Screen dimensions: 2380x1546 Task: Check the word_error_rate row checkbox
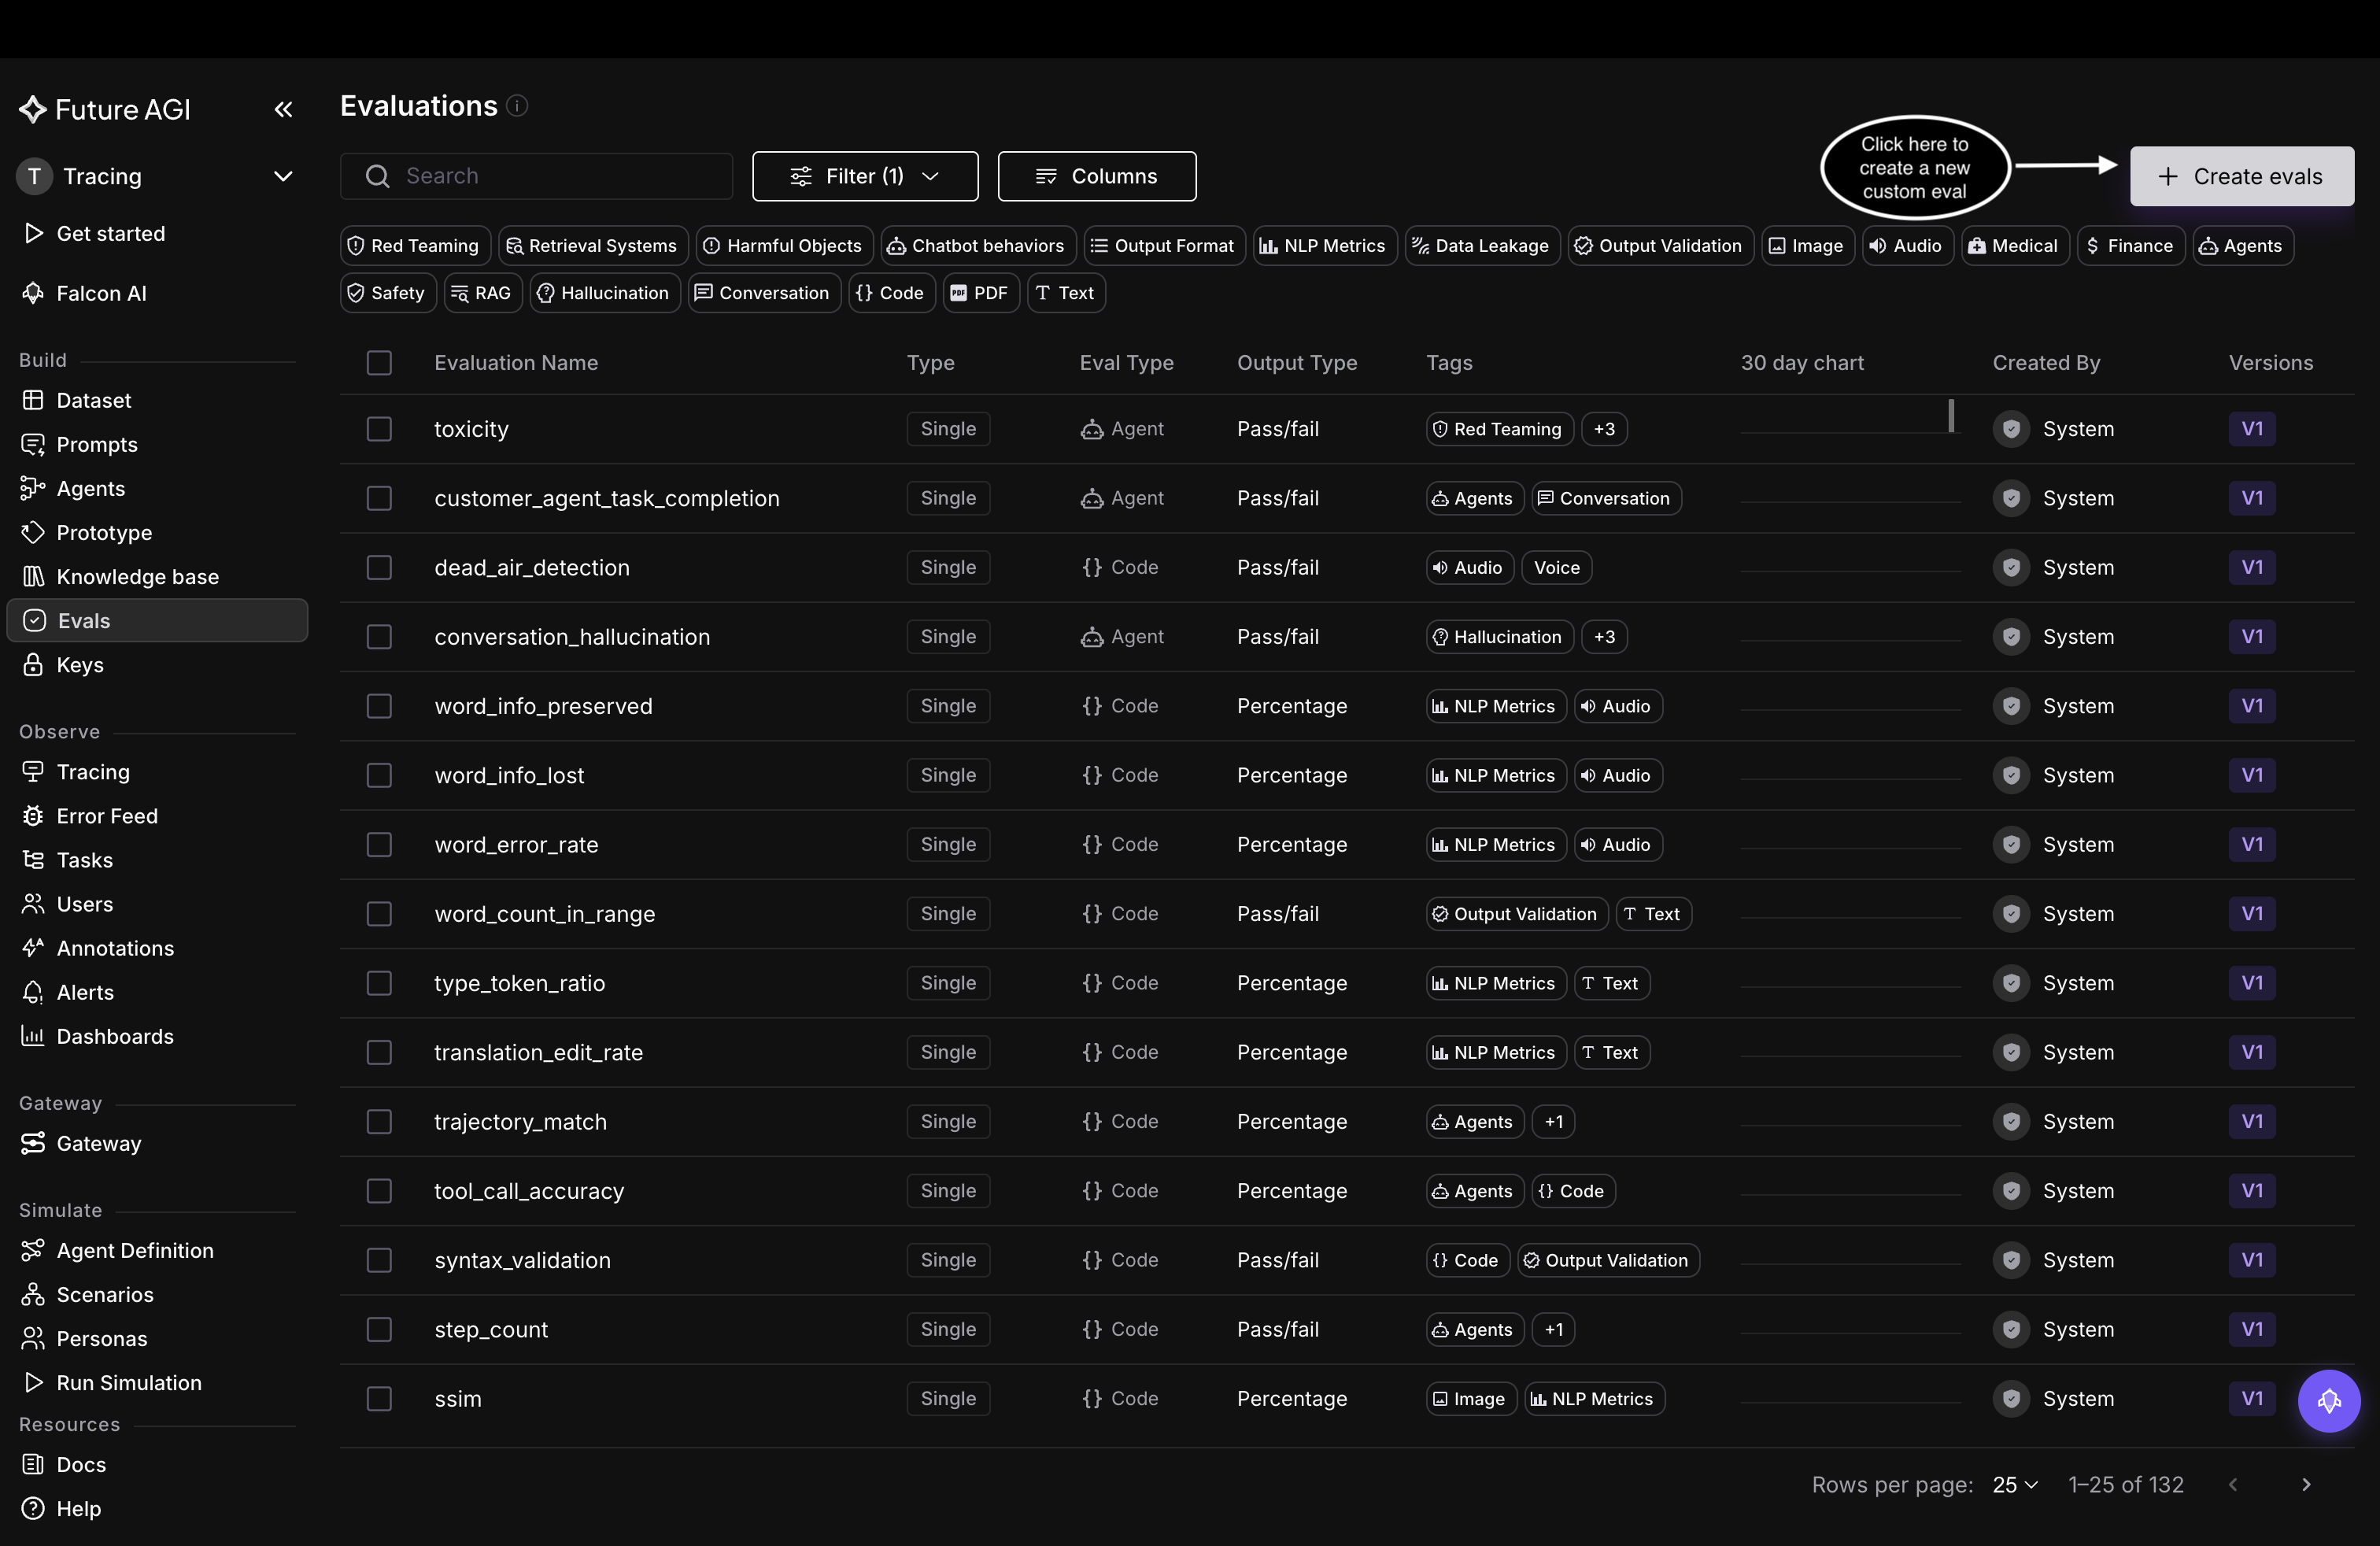(379, 844)
